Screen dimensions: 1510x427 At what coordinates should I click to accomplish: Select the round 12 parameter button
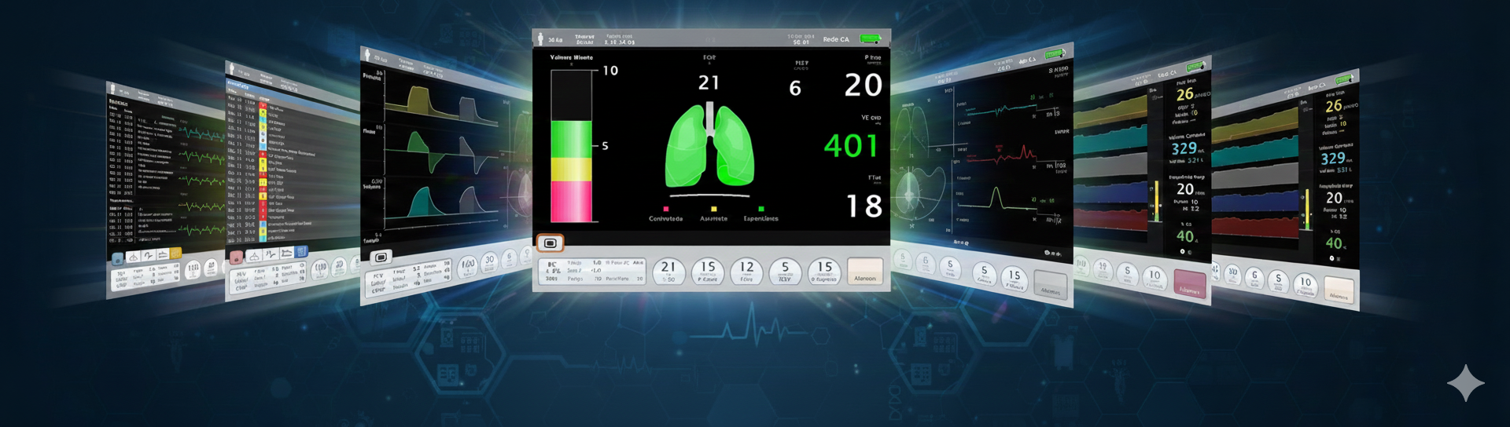[x=746, y=272]
